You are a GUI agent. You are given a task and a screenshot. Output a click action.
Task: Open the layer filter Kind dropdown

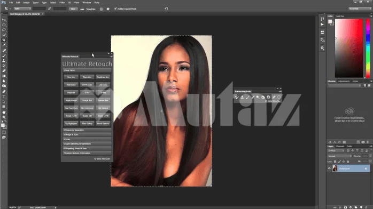click(x=336, y=151)
